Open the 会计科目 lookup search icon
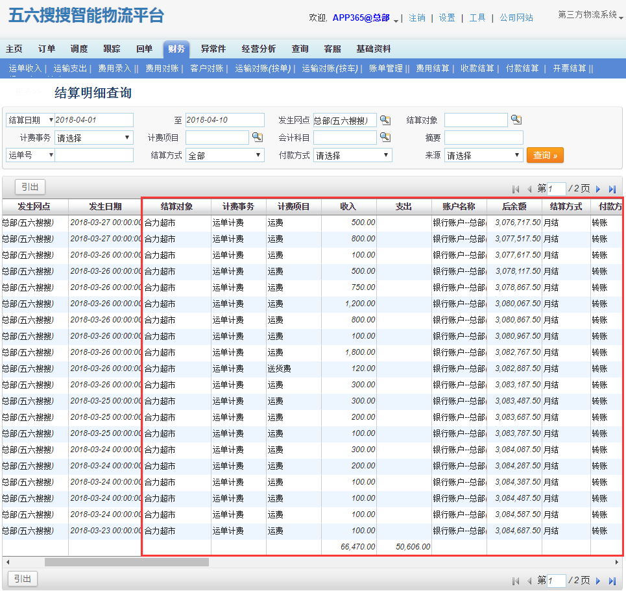The image size is (626, 591). [385, 138]
